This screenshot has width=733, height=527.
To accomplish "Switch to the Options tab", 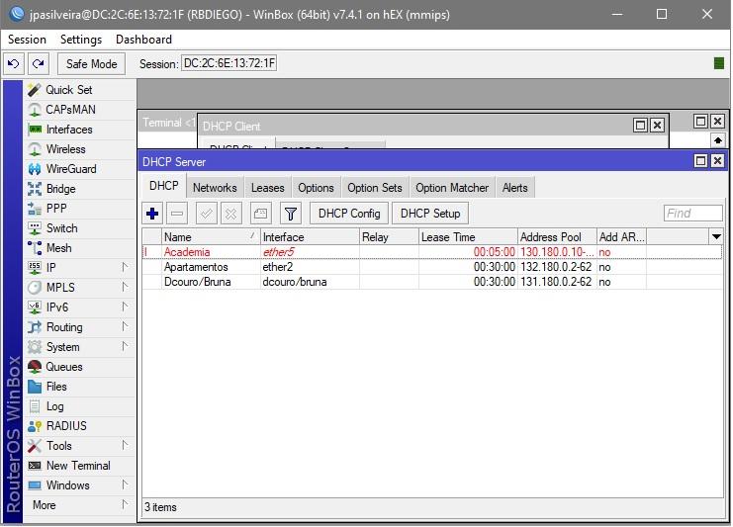I will [316, 188].
